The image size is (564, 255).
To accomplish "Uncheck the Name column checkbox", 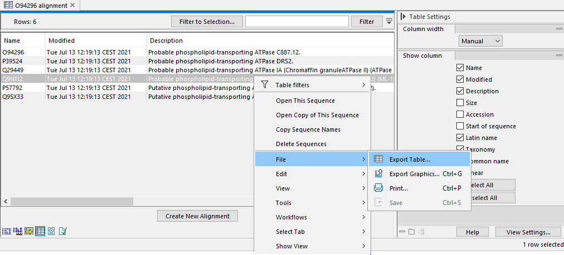I will pyautogui.click(x=460, y=67).
